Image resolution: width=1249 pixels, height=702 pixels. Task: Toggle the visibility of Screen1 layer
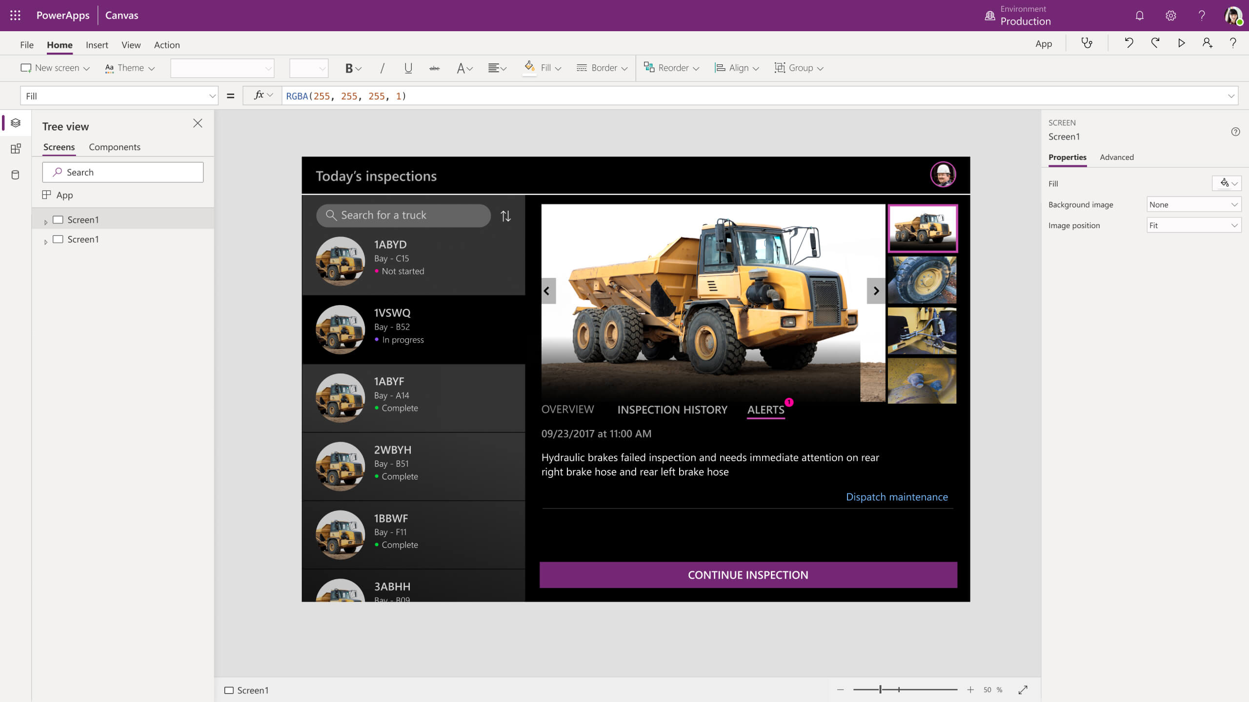tap(59, 218)
